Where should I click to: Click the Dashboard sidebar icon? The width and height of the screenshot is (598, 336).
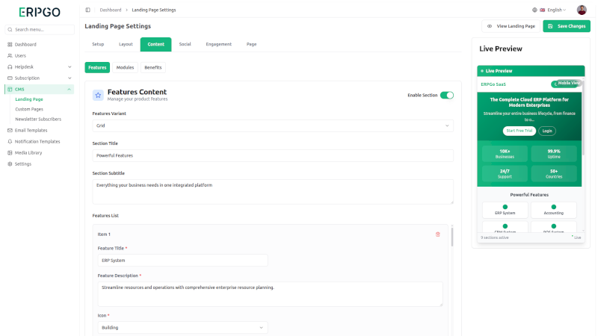pos(10,45)
